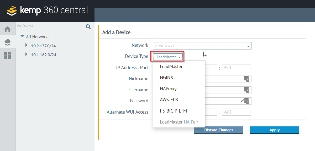
Task: Choose LoadMaster HA Pair from the list
Action: point(179,122)
